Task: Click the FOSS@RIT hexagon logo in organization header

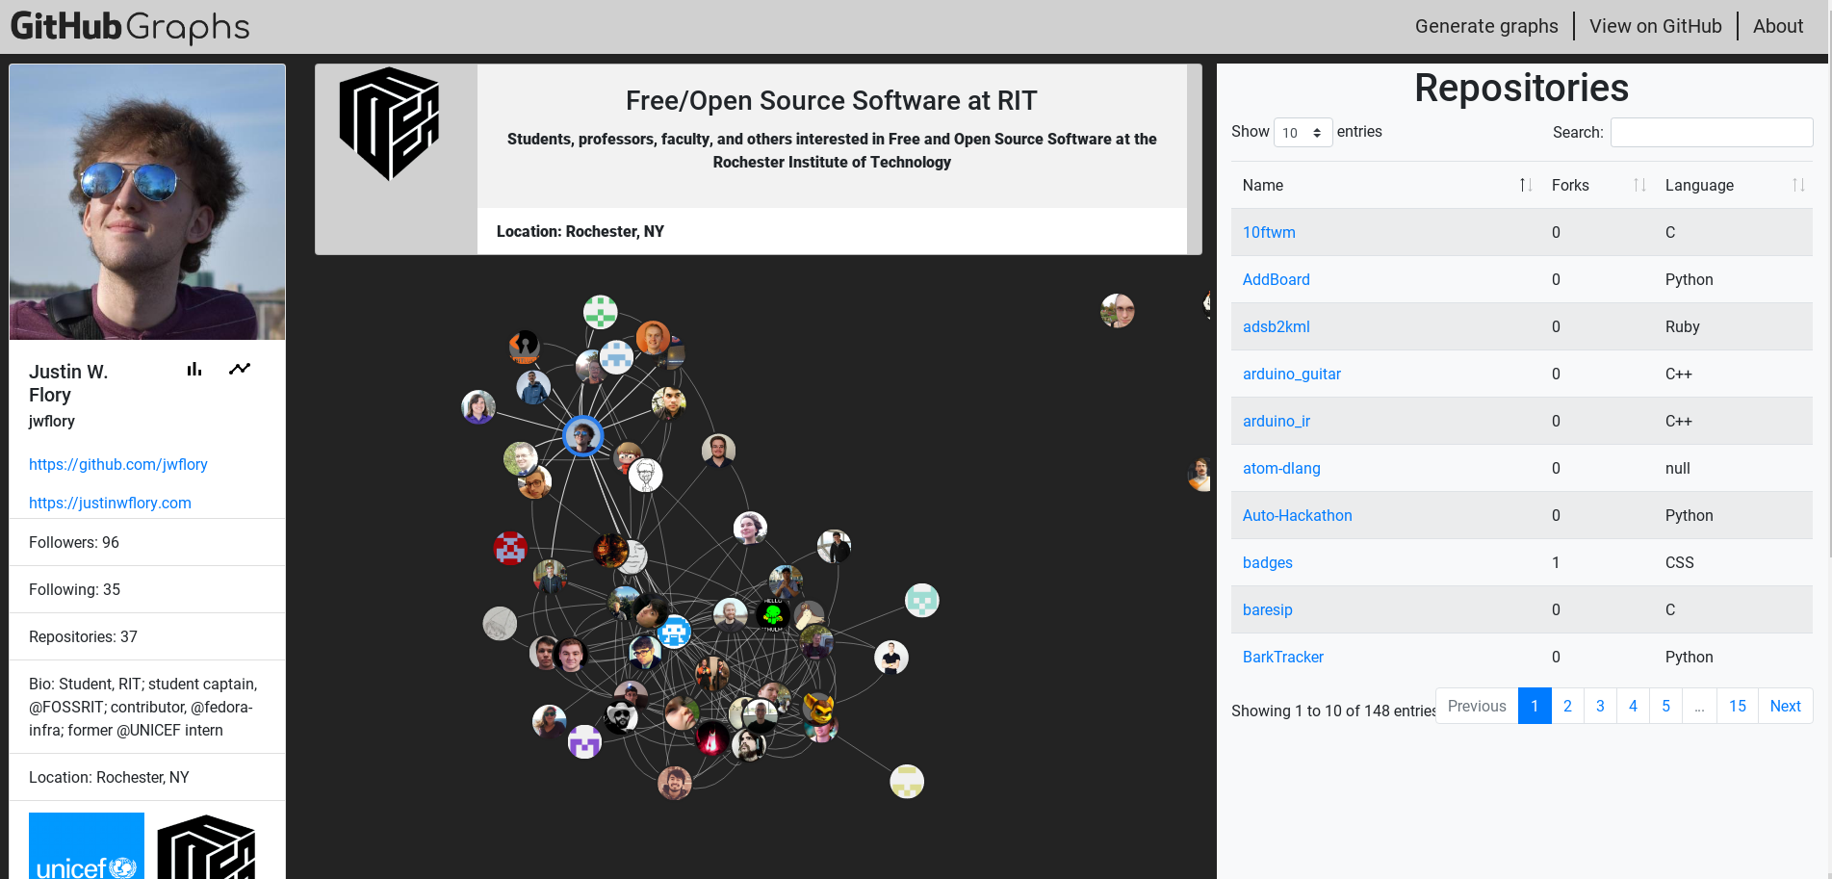Action: pyautogui.click(x=388, y=123)
